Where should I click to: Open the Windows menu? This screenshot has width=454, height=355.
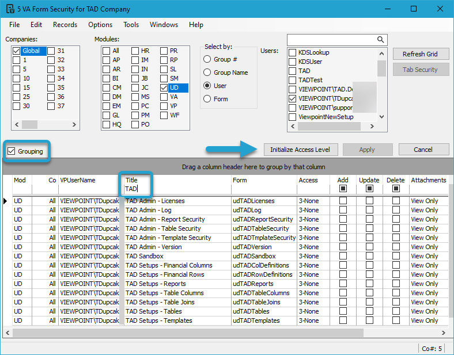tap(164, 25)
